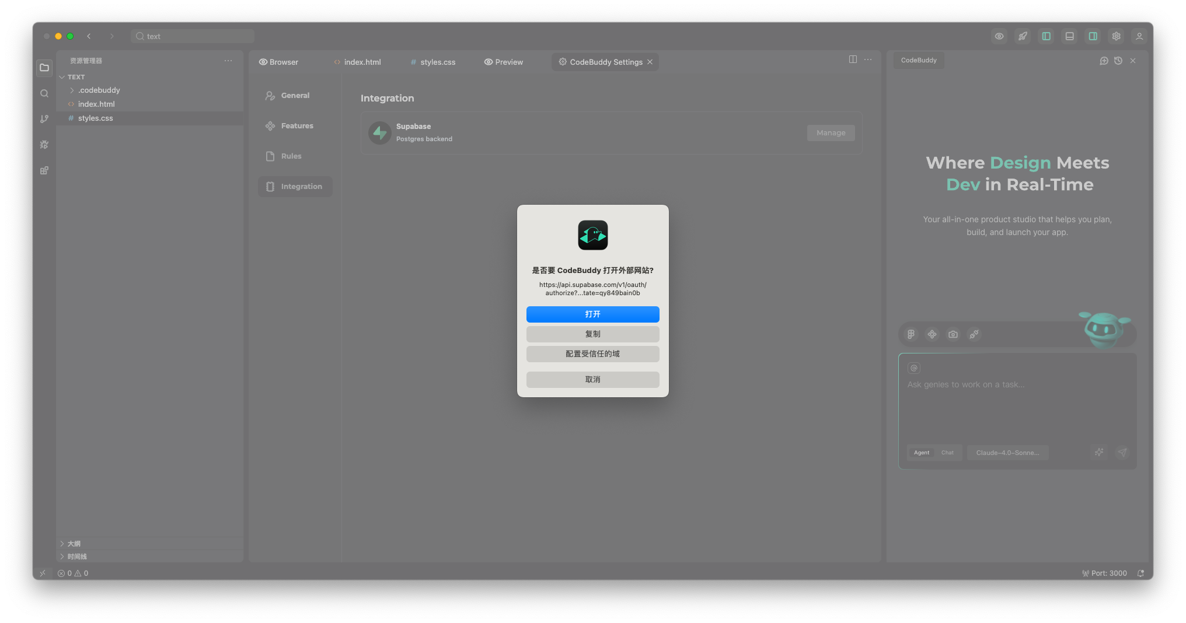Open the Explorer folder icon in activity bar
This screenshot has width=1186, height=623.
(44, 68)
